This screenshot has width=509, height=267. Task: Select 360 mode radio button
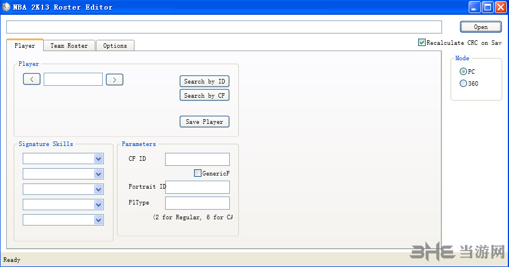(x=463, y=84)
